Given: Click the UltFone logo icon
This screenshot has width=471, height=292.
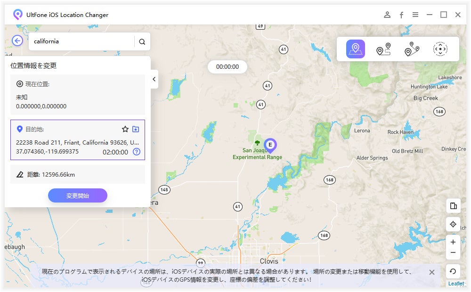Looking at the screenshot, I should [x=18, y=15].
